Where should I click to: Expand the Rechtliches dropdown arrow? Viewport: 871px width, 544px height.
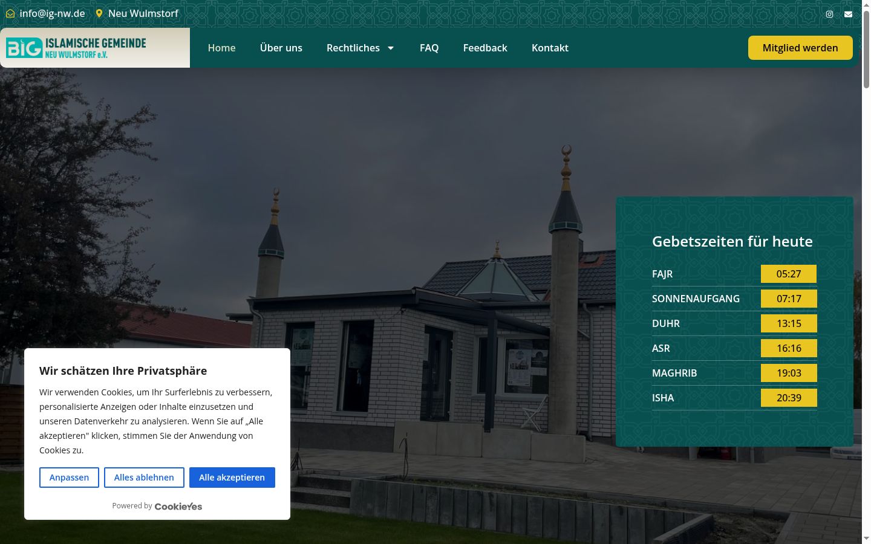coord(391,48)
